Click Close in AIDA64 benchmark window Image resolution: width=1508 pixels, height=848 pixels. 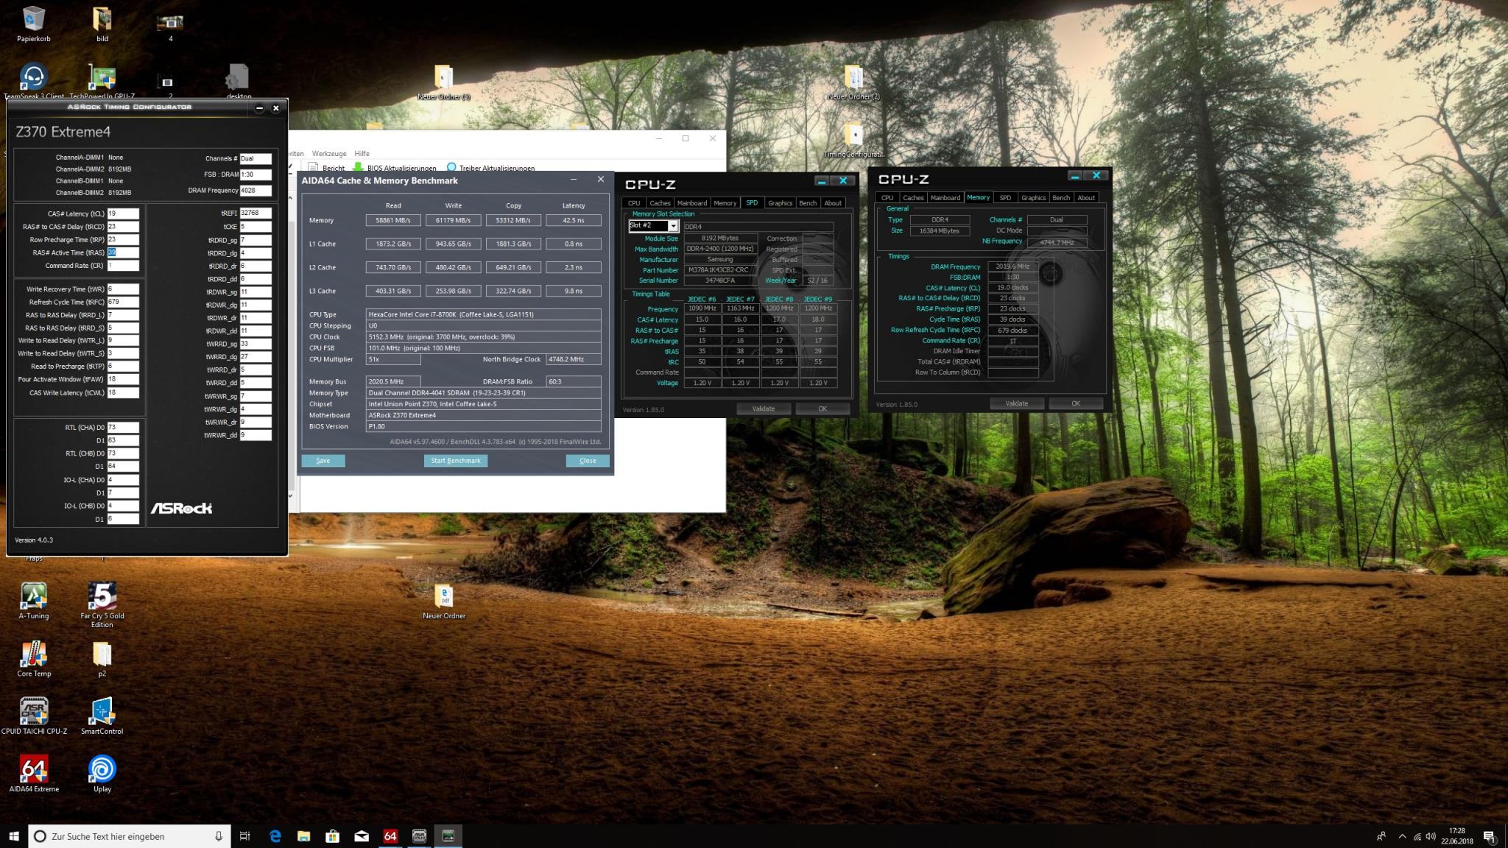(588, 461)
